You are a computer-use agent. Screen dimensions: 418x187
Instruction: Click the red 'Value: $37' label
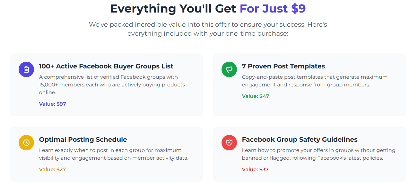tap(255, 169)
